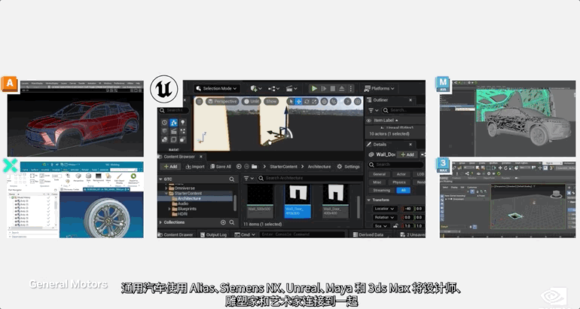Open Content Browser Settings gear
This screenshot has width=580, height=309.
tap(348, 167)
